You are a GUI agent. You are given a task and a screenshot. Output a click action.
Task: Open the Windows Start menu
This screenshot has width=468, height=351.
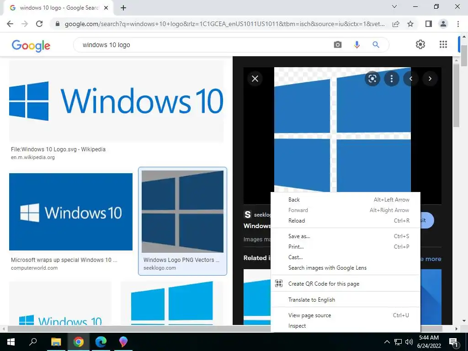(11, 342)
